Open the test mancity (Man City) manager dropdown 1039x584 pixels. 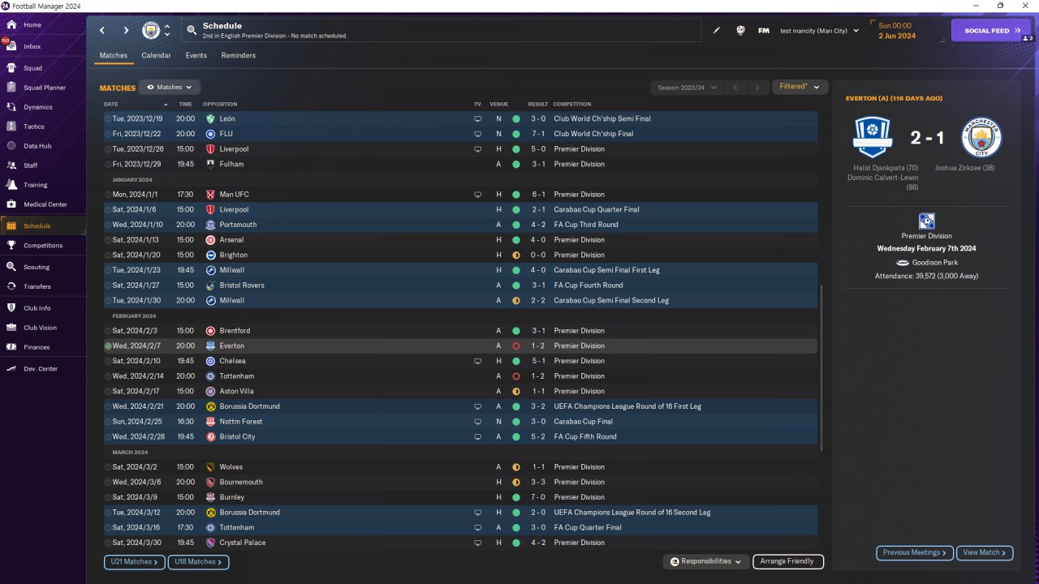820,31
